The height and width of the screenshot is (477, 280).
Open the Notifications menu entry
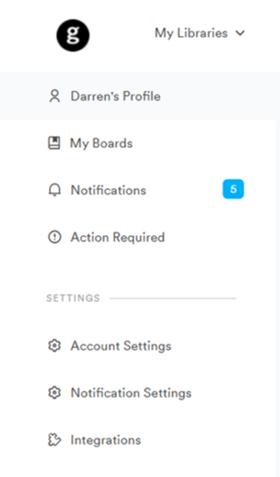point(108,190)
